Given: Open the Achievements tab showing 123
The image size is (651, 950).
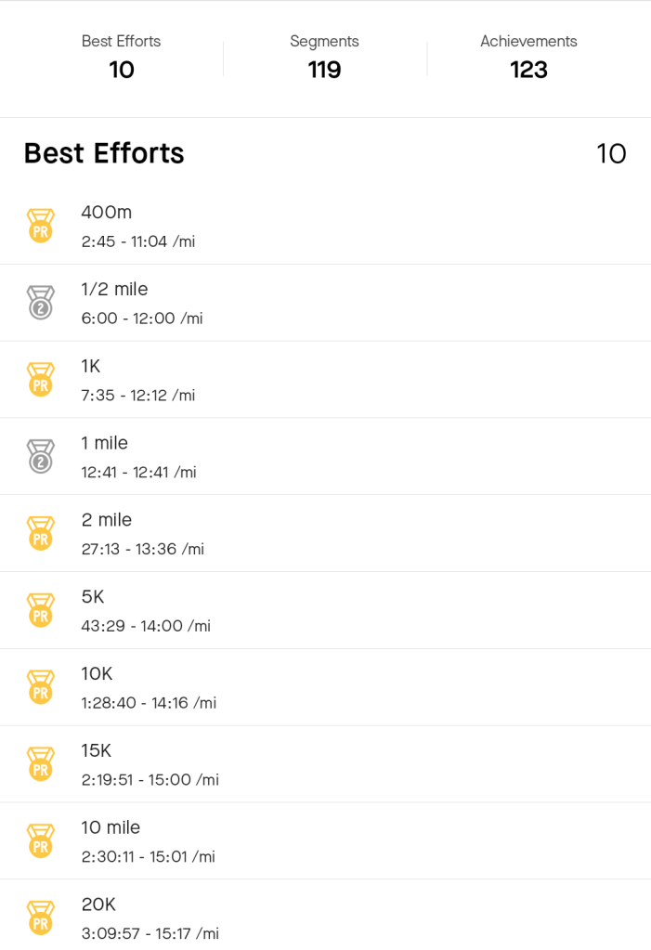Looking at the screenshot, I should pyautogui.click(x=528, y=57).
